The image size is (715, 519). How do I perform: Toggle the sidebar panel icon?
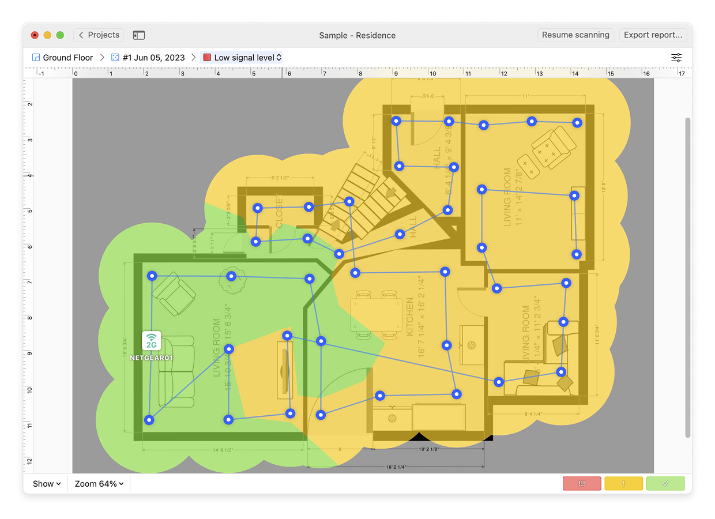click(138, 35)
